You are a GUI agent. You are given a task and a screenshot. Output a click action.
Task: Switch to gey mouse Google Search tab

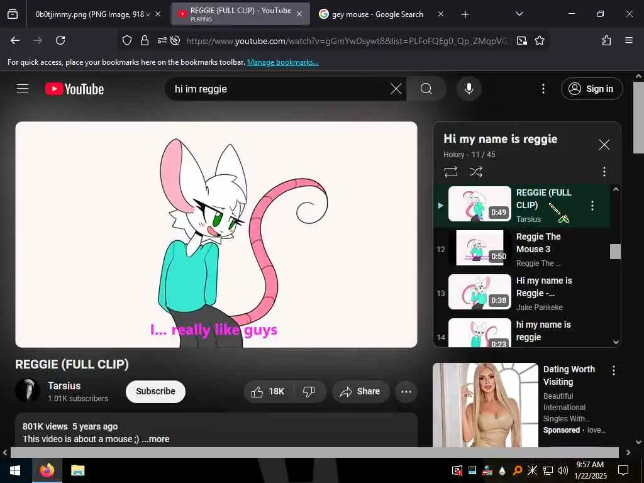(x=380, y=14)
